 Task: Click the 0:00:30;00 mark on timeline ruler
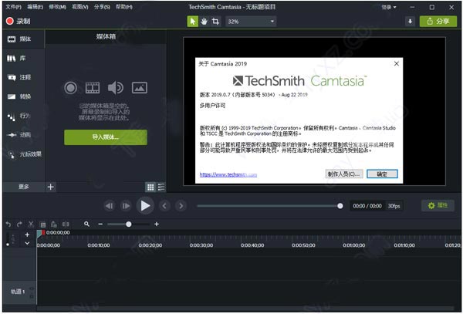tap(201, 245)
